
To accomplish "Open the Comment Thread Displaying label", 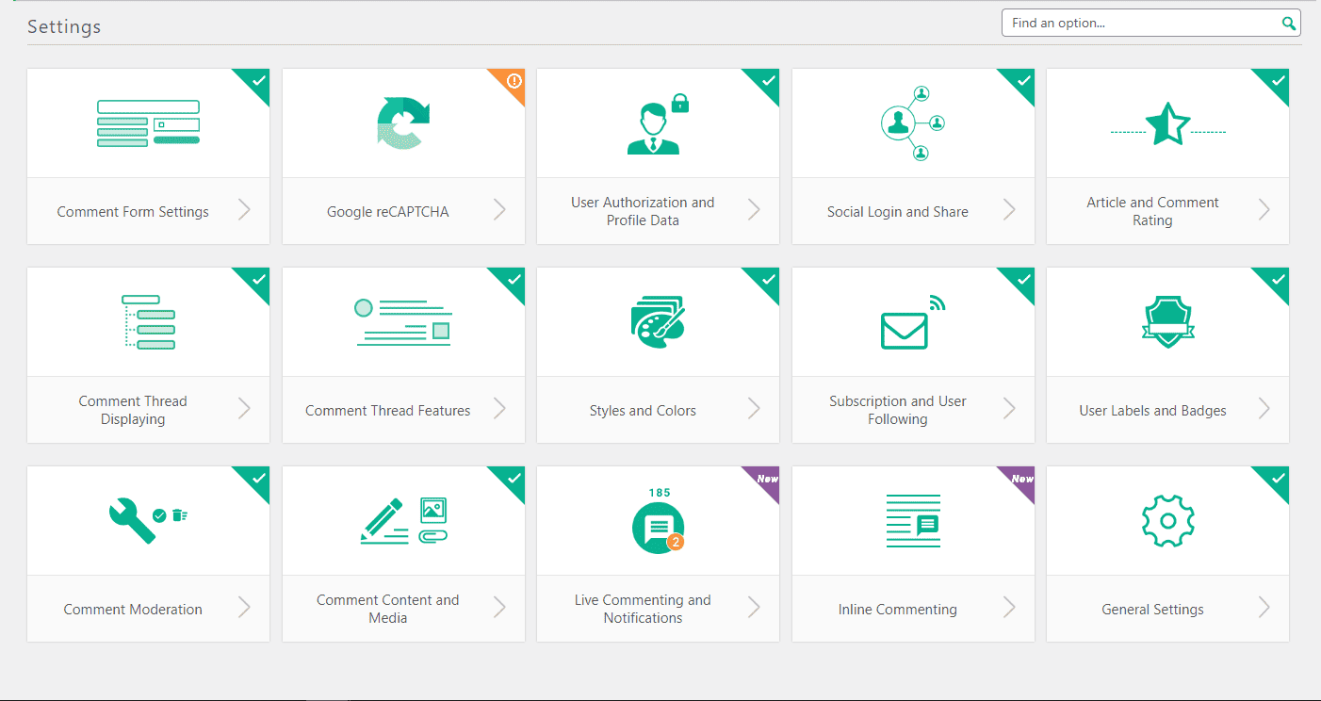I will point(133,410).
